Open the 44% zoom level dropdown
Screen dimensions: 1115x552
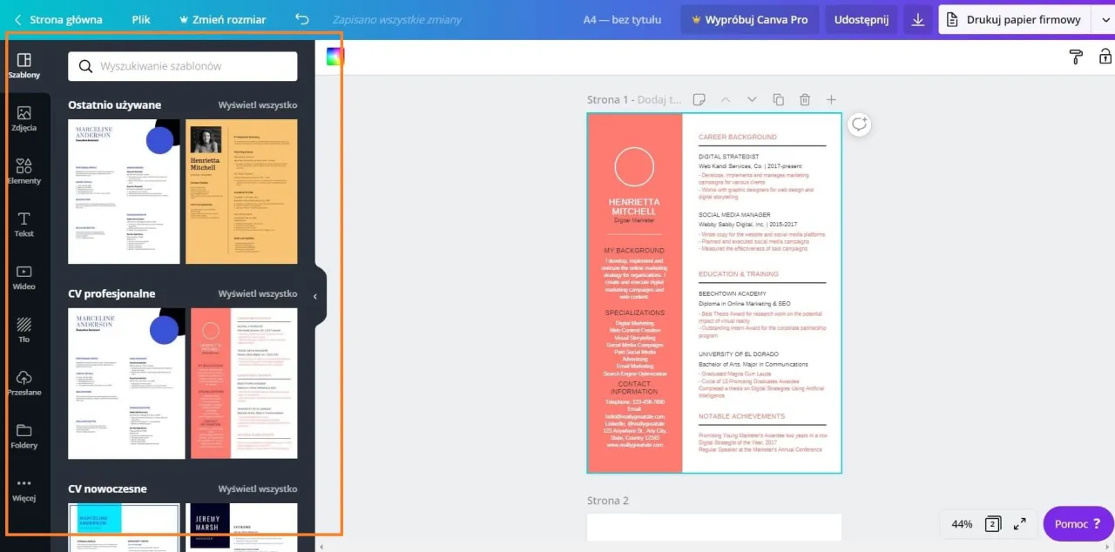962,524
